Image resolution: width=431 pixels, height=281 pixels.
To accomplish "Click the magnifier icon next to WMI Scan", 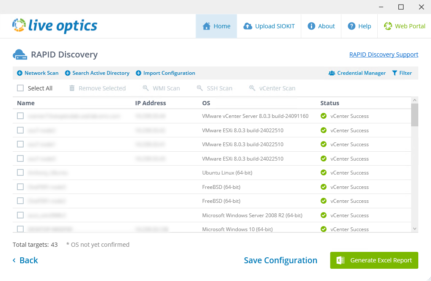I will pos(146,88).
